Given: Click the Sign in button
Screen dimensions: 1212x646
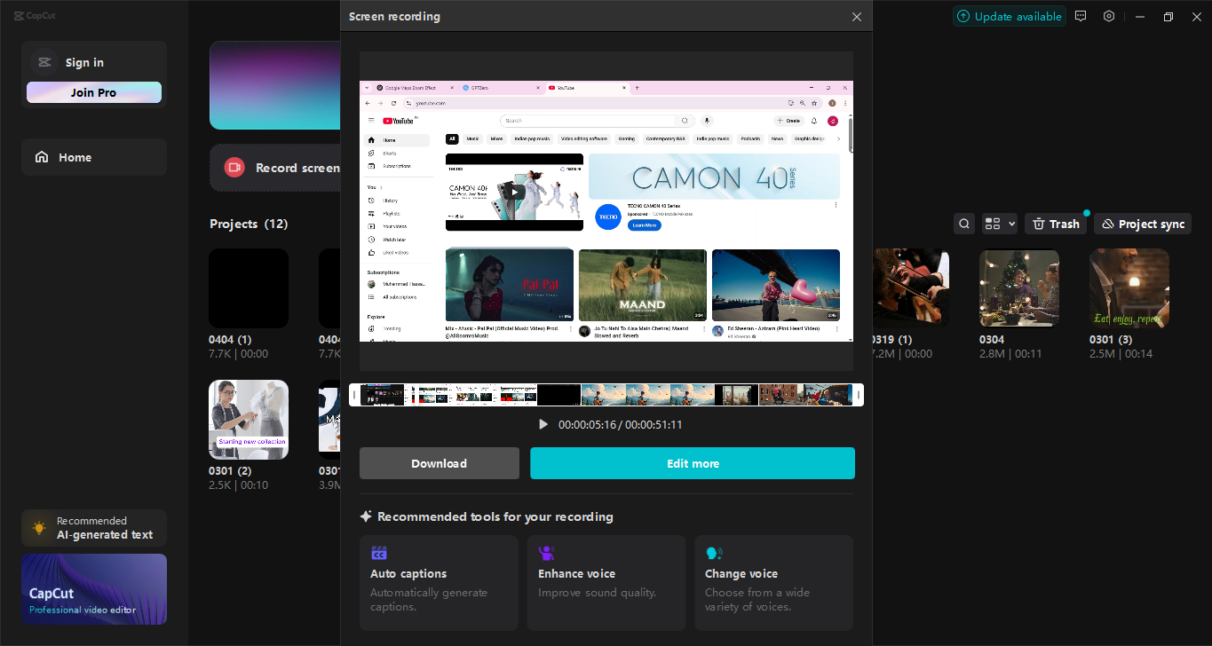Looking at the screenshot, I should click(84, 62).
